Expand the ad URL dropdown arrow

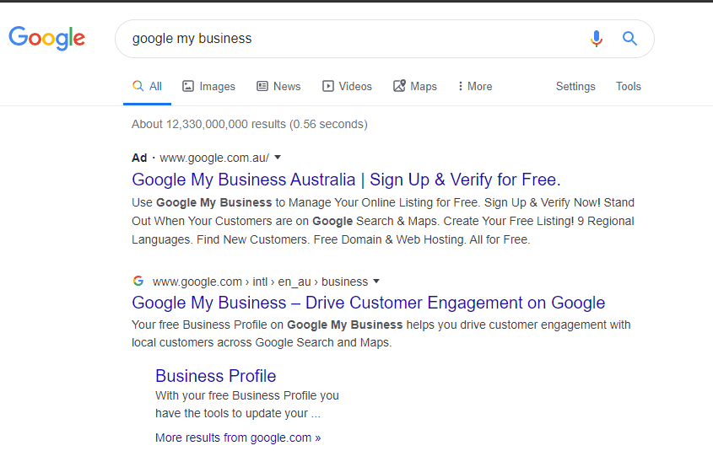tap(278, 157)
